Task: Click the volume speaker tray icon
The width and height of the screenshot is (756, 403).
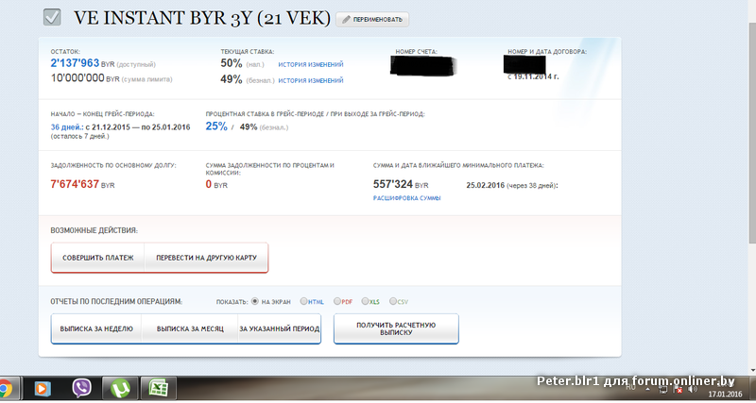Action: pyautogui.click(x=693, y=389)
